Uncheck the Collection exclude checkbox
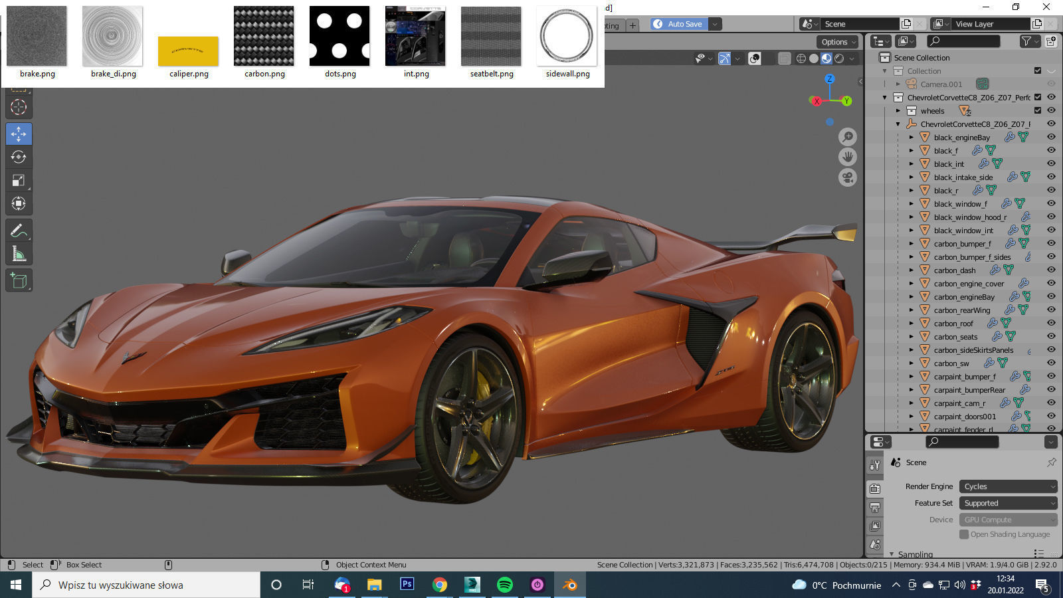 1038,70
